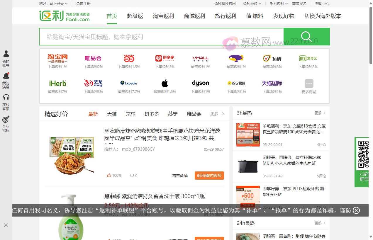
Task: Open 我的账号 from the left sidebar
Action: 6,58
